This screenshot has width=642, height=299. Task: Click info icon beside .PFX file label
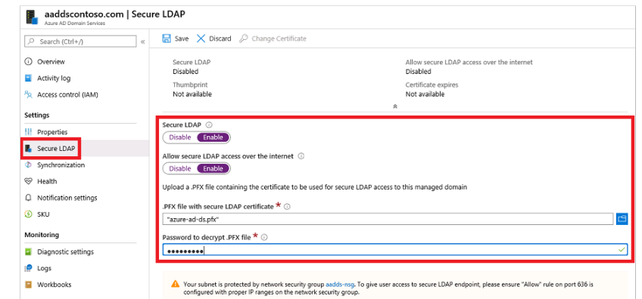[x=287, y=207]
